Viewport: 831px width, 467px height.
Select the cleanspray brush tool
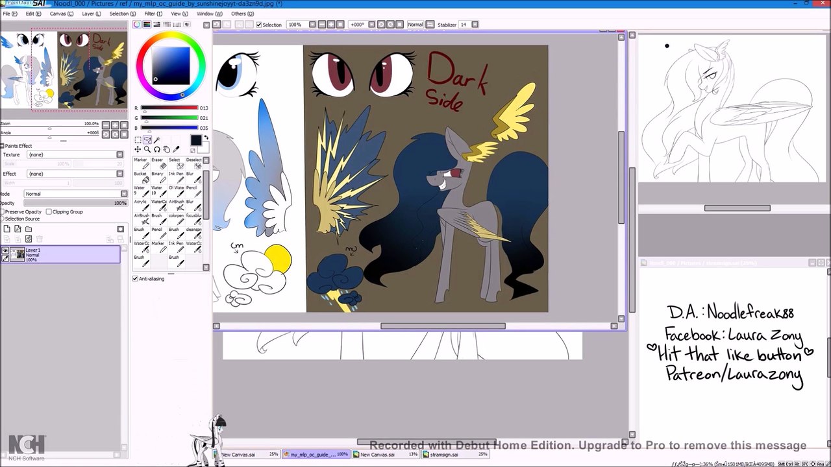pyautogui.click(x=194, y=233)
